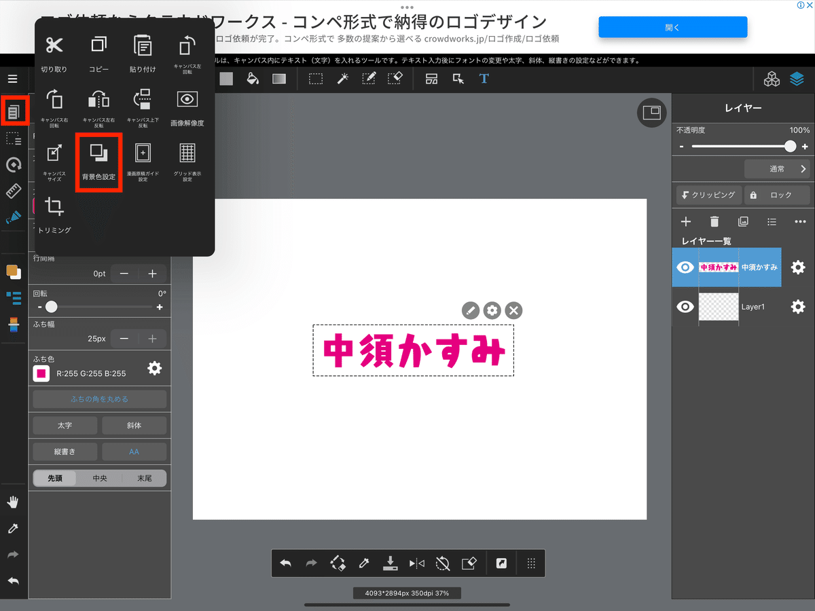
Task: Select the Magic Wand tool
Action: point(343,79)
